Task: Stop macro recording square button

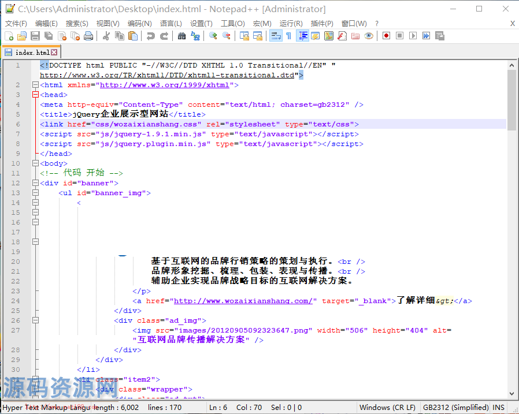Action: coord(399,36)
